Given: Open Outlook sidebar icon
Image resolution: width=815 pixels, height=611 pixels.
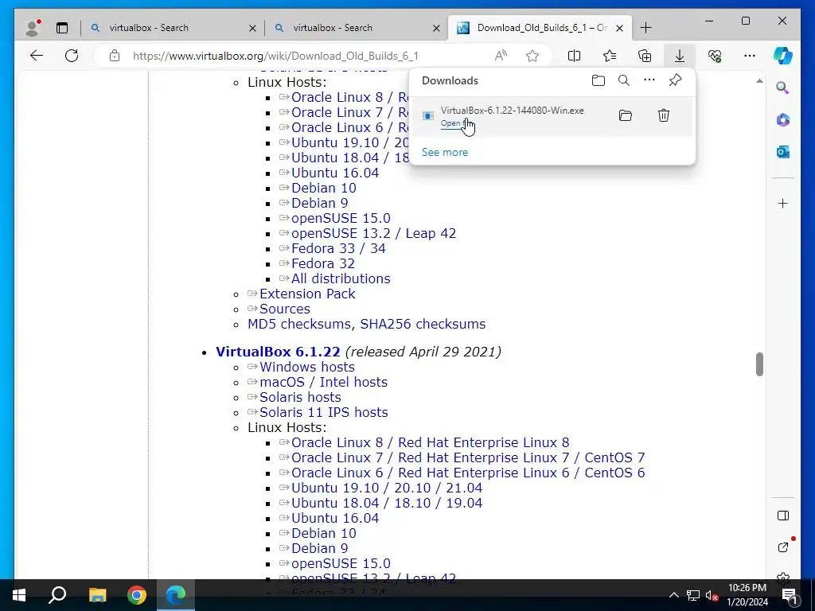Looking at the screenshot, I should 783,152.
